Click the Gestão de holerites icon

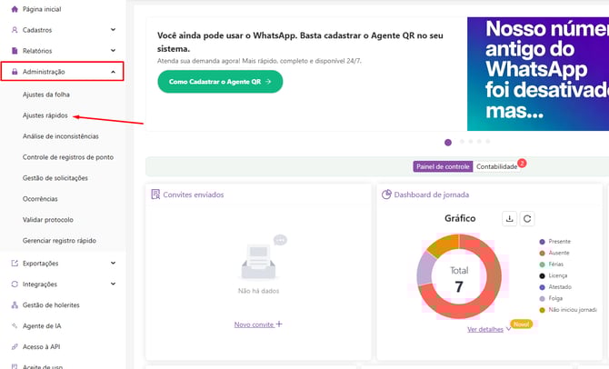[14, 304]
